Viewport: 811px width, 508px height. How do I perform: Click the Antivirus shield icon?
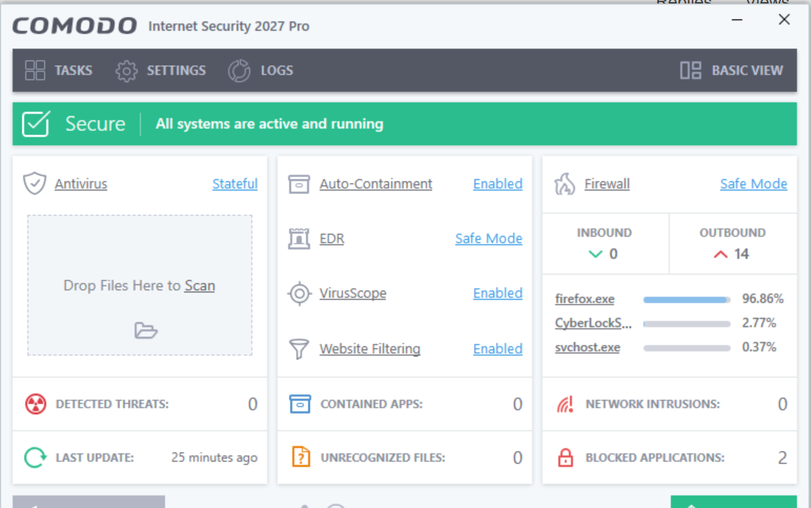[x=34, y=184]
